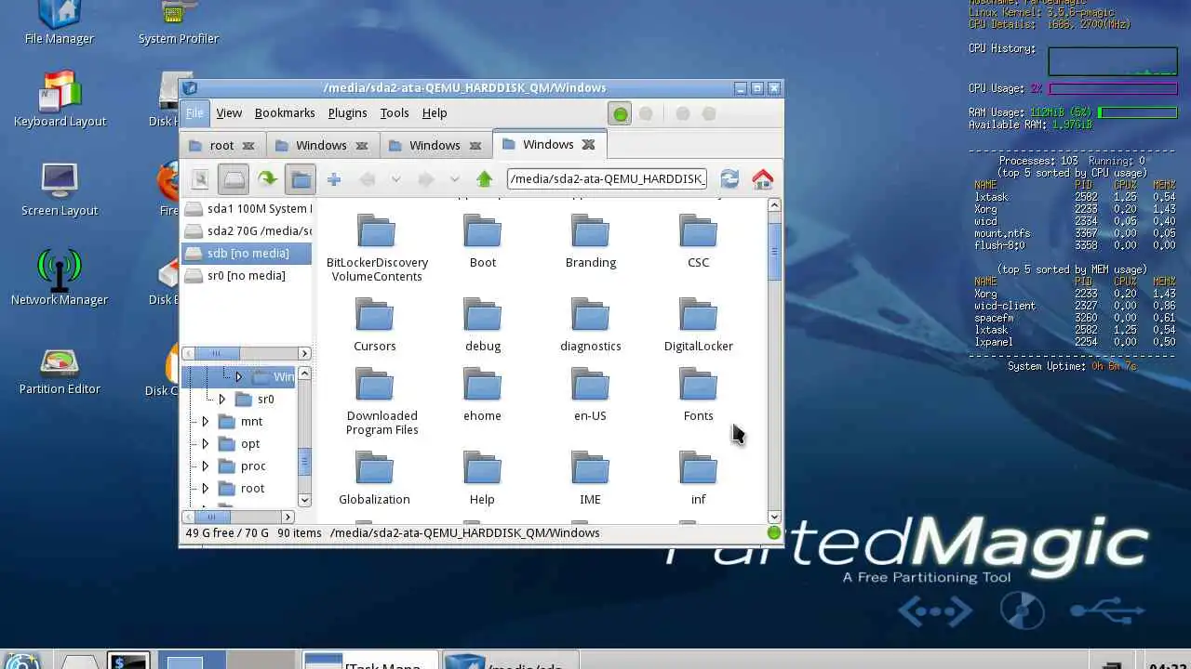Click the path bar input field
Screen dimensions: 1191x669
(607, 178)
